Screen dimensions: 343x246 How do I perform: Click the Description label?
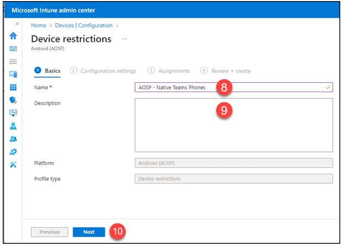click(47, 103)
